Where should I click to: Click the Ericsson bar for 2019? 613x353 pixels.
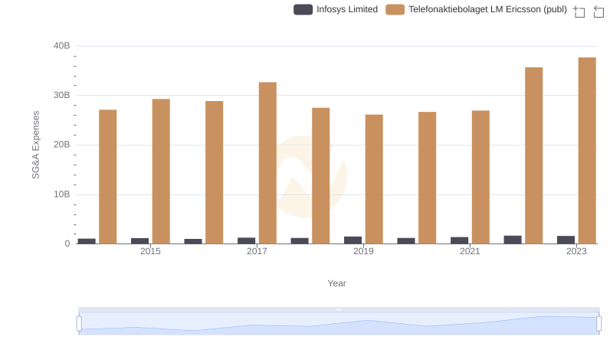tap(374, 179)
